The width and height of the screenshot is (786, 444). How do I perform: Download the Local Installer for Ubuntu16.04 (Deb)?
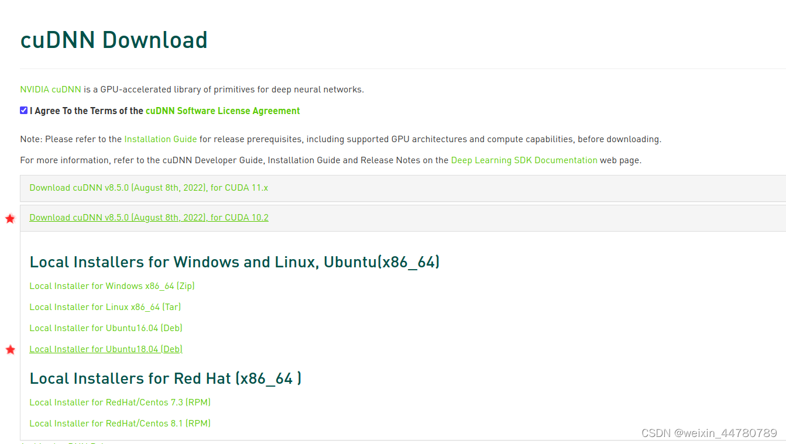point(105,328)
